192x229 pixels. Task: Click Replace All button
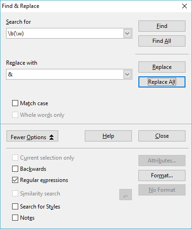pos(162,82)
